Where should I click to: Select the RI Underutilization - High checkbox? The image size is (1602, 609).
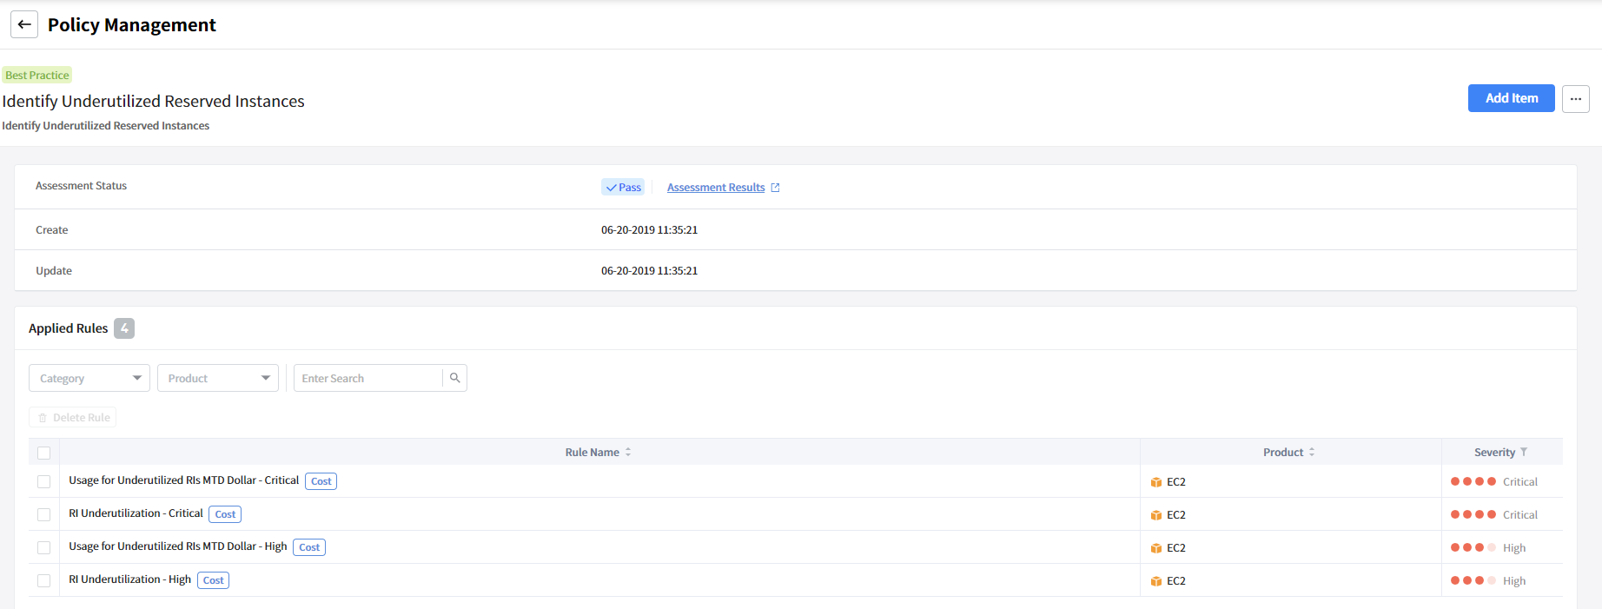click(44, 581)
